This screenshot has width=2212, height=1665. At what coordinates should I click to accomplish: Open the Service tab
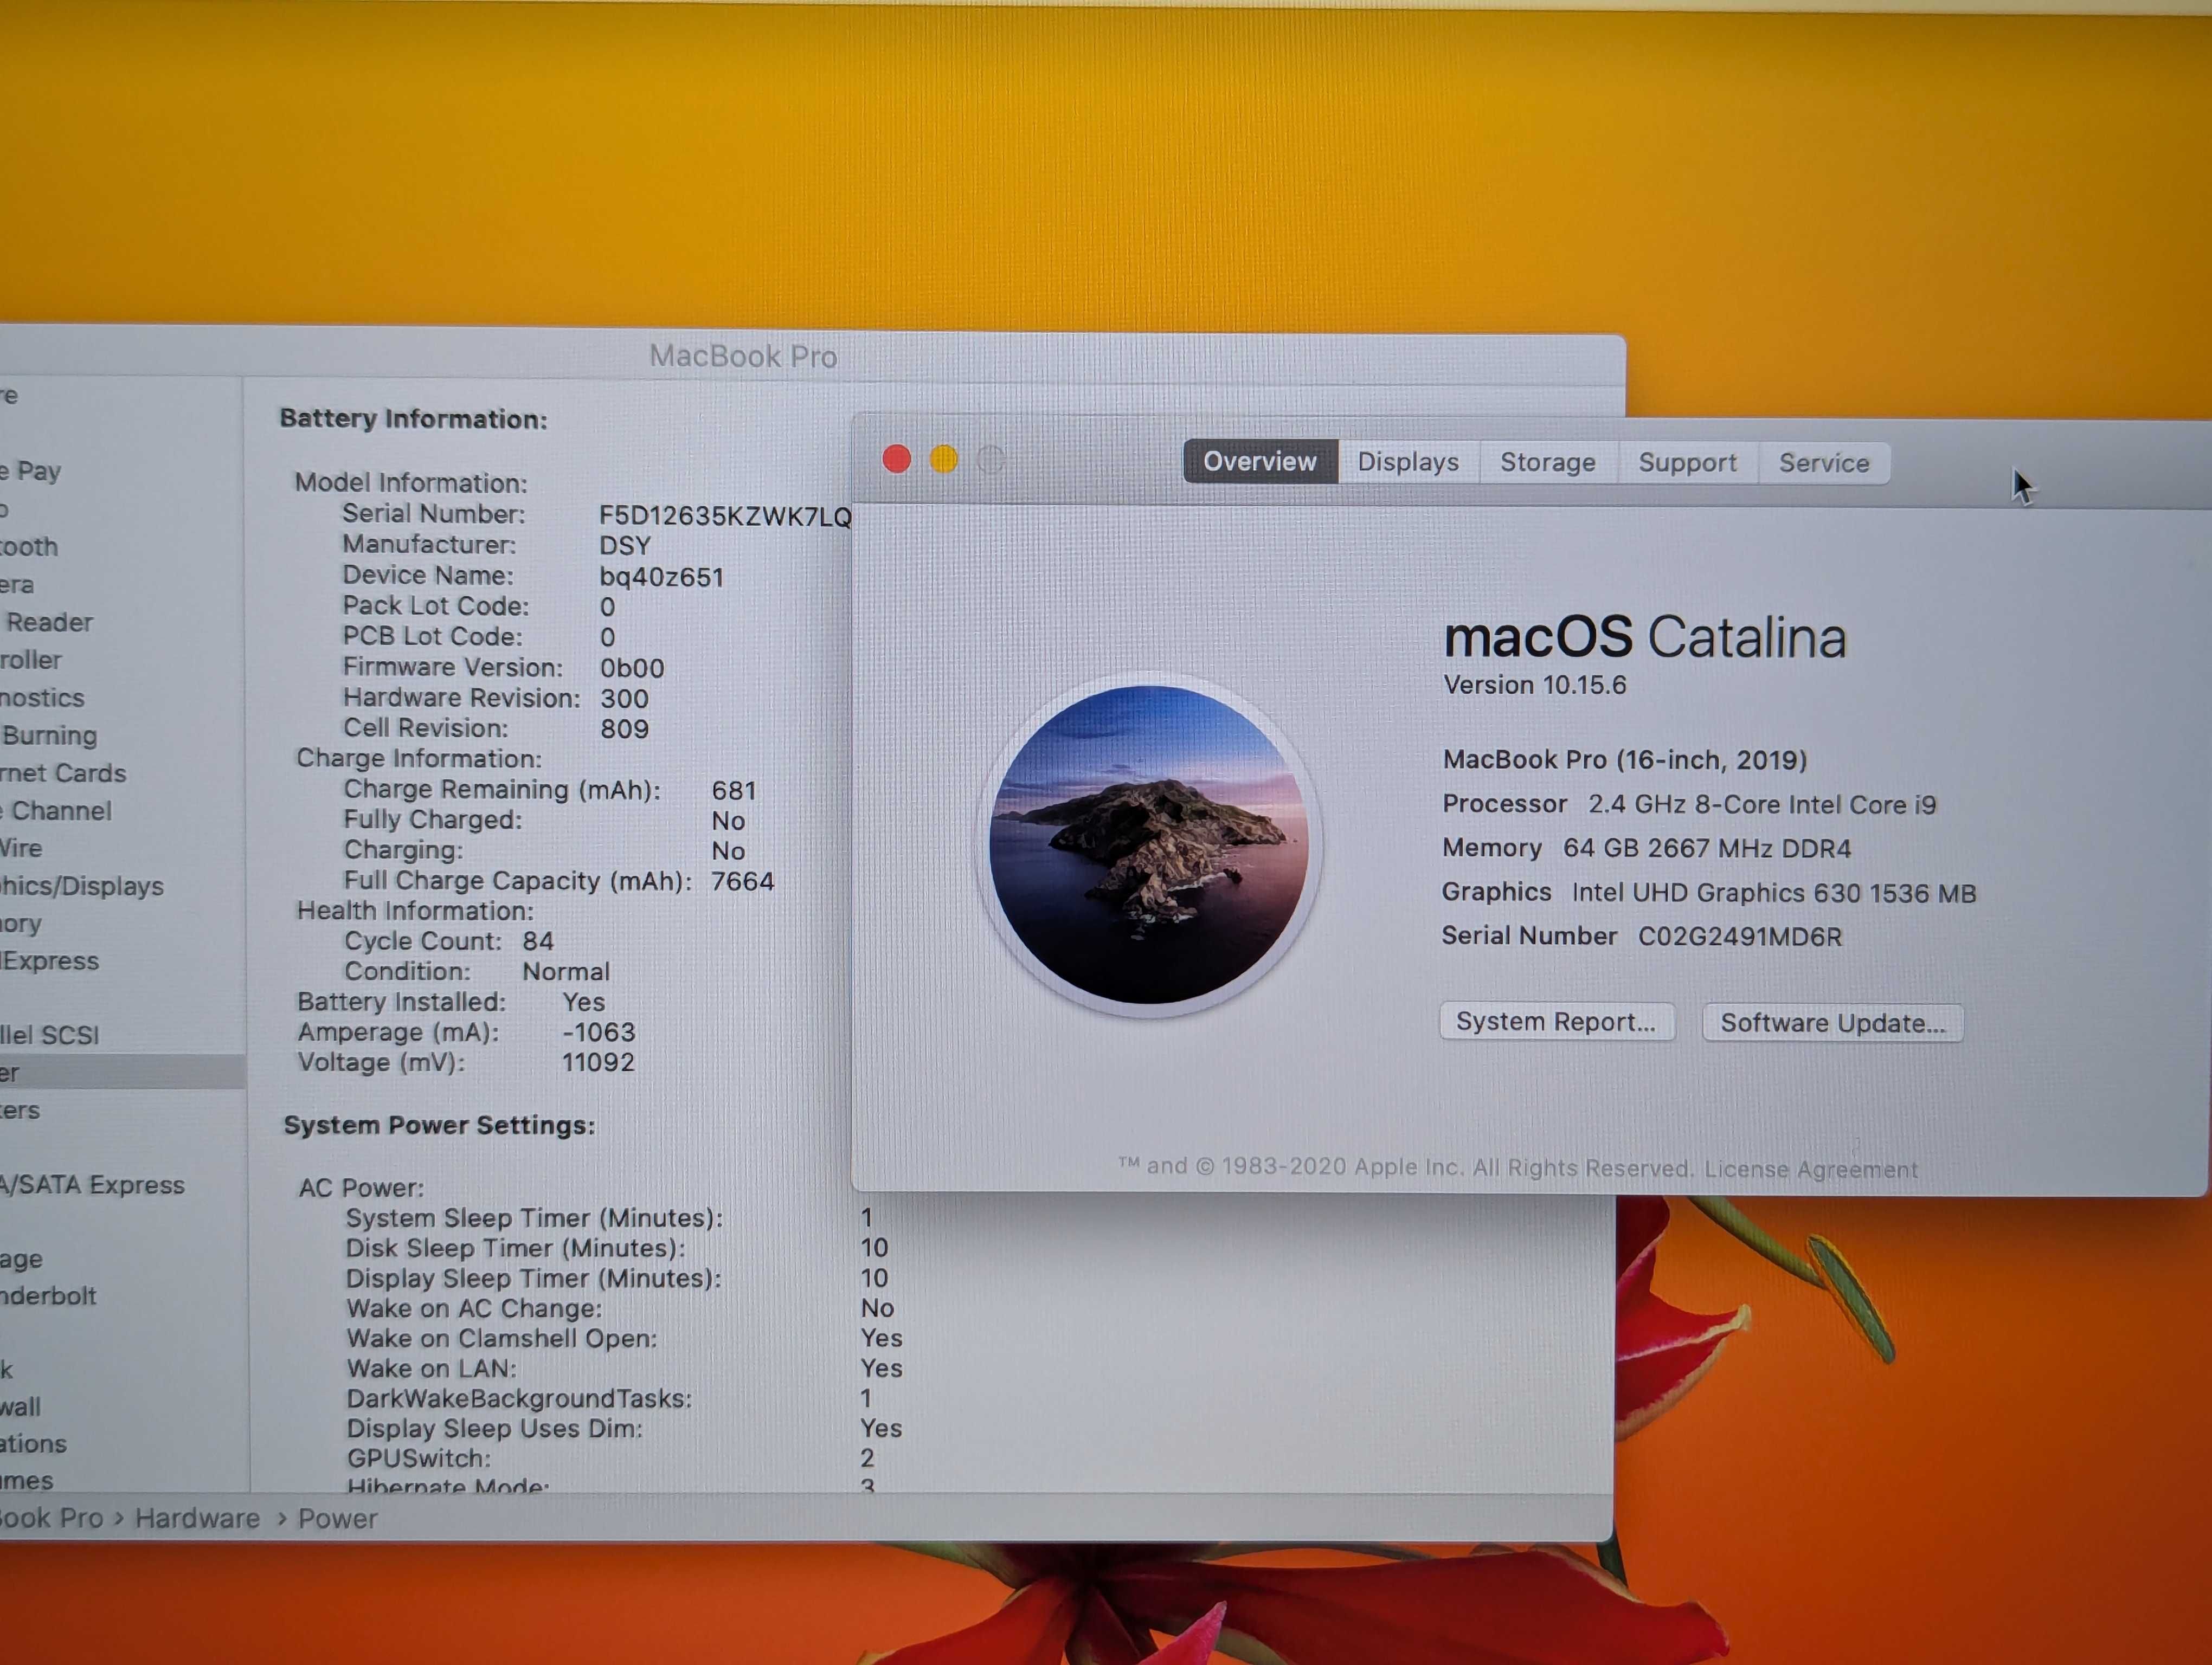[1824, 464]
